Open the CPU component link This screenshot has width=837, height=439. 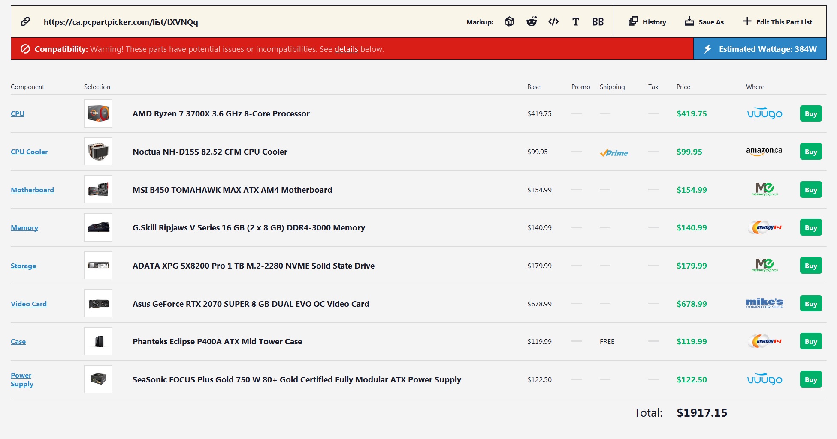pos(18,113)
